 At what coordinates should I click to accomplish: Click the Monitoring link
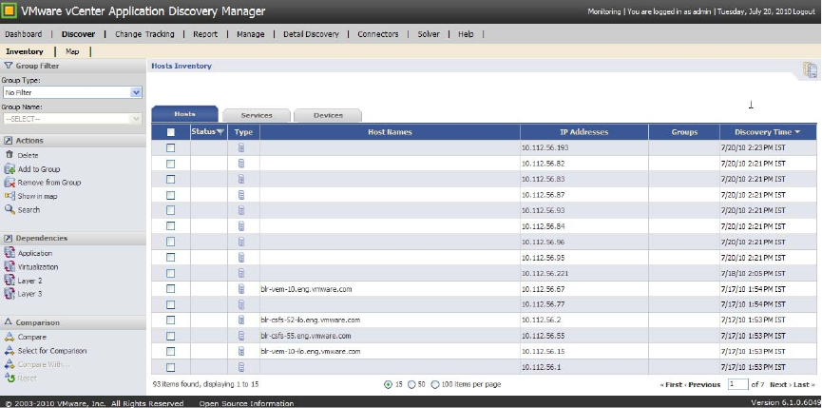[604, 11]
